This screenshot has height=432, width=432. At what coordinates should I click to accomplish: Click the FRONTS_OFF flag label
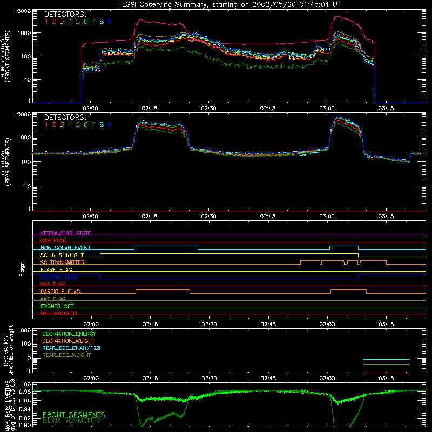coord(57,306)
